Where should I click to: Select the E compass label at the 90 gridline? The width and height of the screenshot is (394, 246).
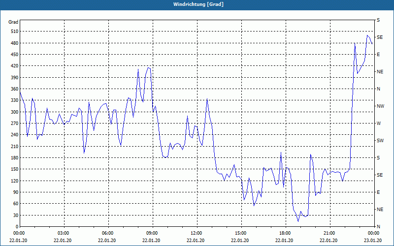(x=378, y=192)
